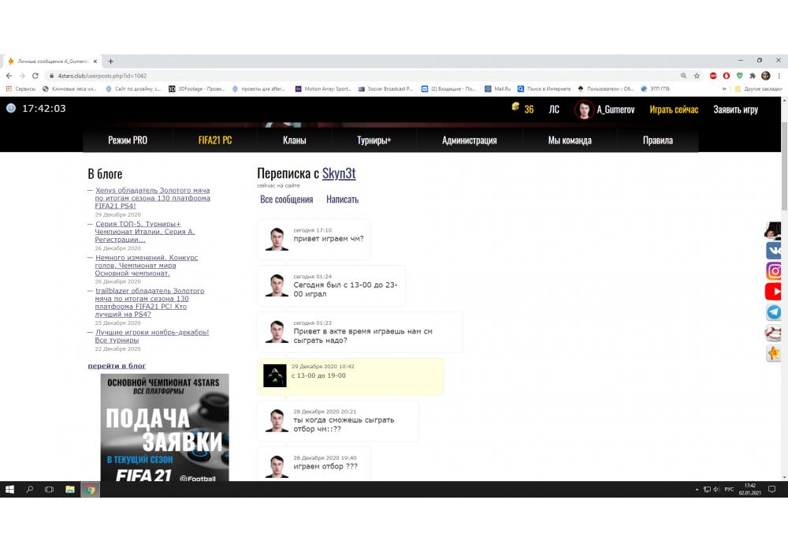Click Заявить игру in header

pos(736,110)
